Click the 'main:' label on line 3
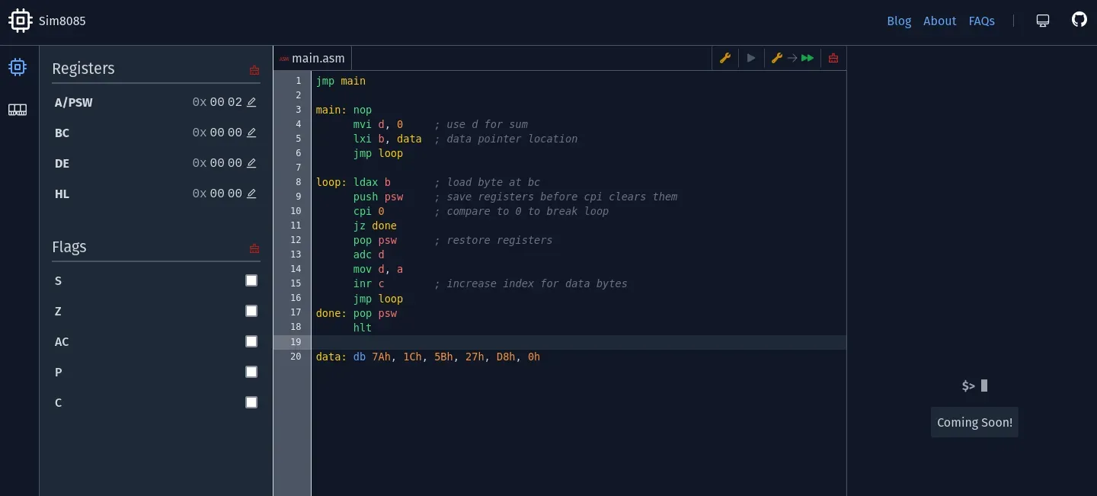 [x=331, y=110]
